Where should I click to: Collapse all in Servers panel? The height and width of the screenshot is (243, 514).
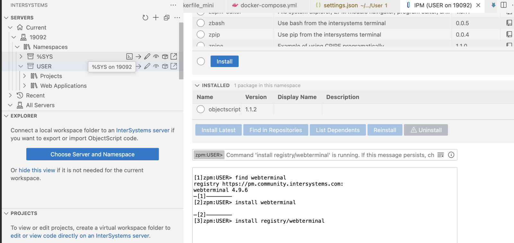(x=166, y=18)
